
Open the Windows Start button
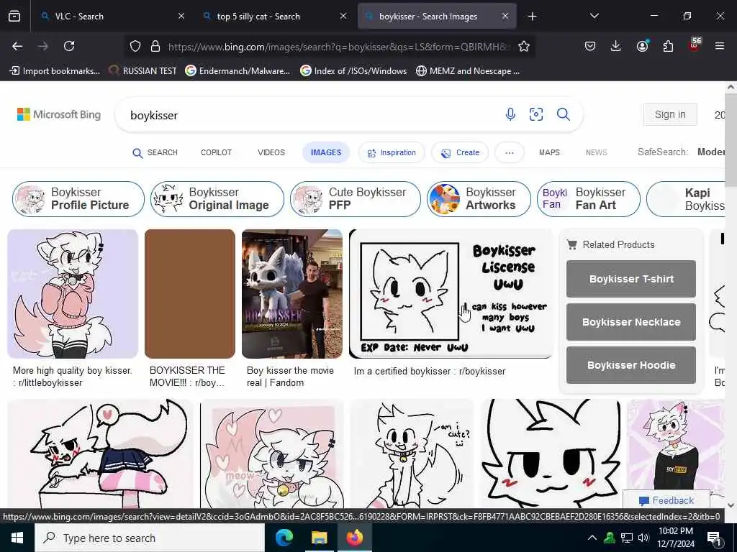17,538
